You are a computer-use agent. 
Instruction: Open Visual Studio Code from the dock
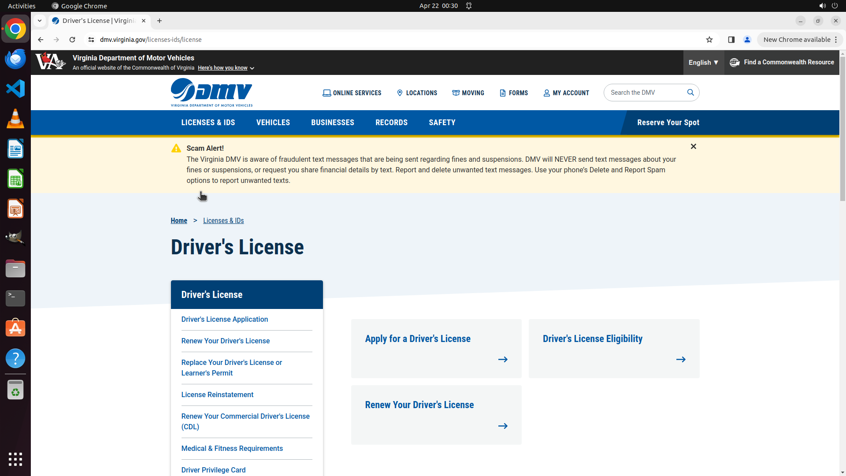(x=15, y=89)
